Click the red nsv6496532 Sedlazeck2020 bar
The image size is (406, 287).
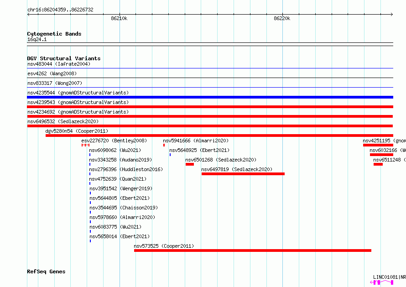pos(210,126)
